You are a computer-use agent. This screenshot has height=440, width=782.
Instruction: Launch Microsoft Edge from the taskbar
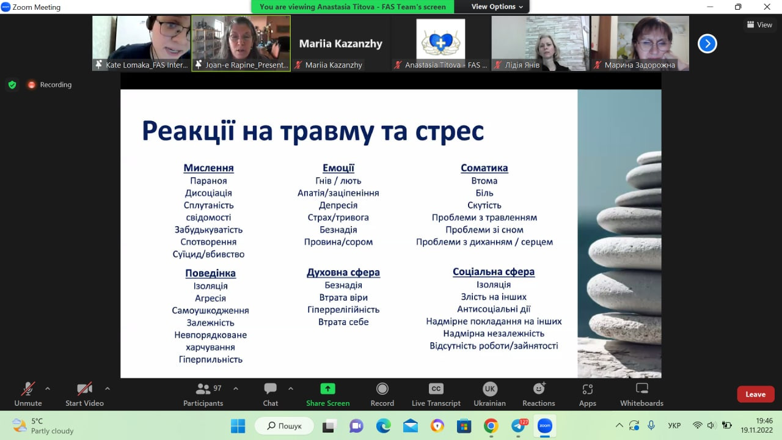tap(383, 426)
